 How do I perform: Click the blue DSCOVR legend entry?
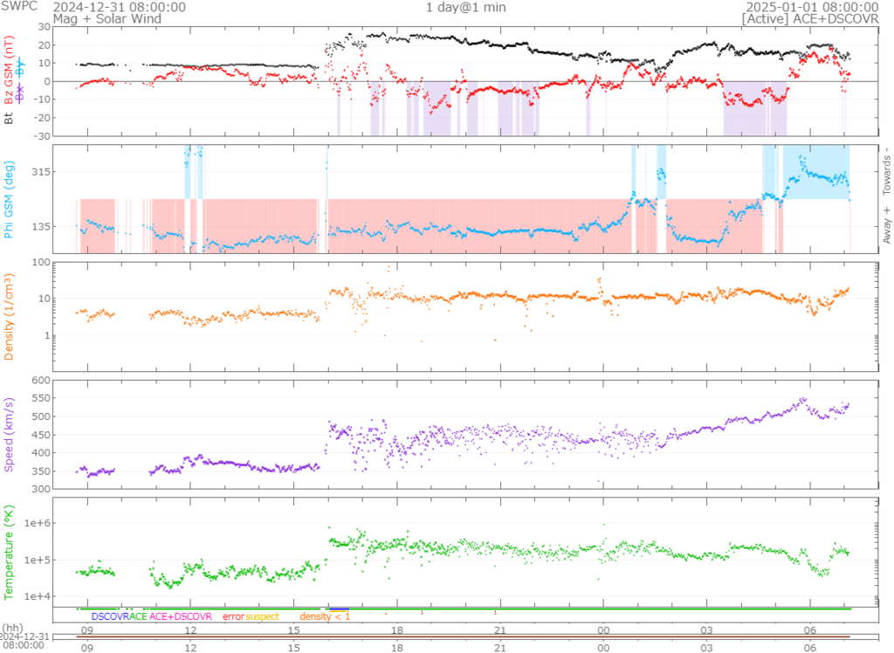point(109,616)
